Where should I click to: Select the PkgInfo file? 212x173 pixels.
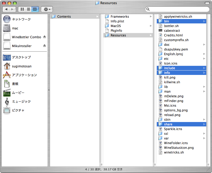[x=128, y=30]
